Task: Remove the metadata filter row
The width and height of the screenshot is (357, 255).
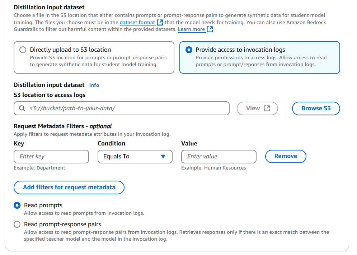Action: [286, 156]
